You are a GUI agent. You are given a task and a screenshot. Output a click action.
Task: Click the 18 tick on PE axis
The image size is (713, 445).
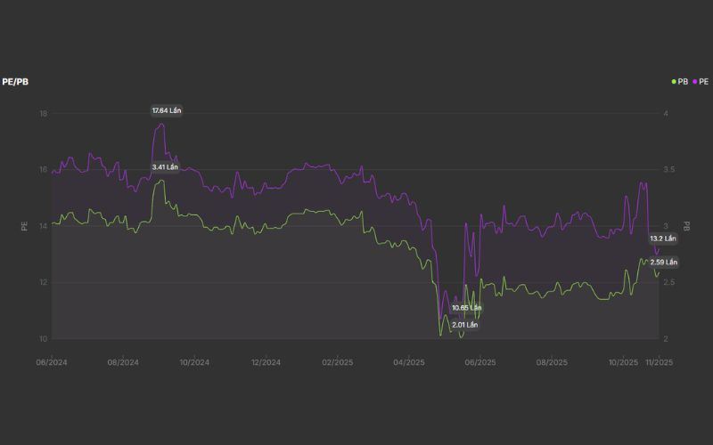[43, 114]
